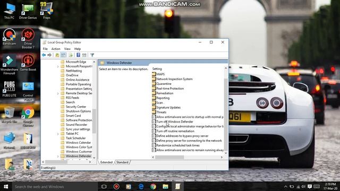
Task: Open the Help toolbar icon
Action: tap(78, 55)
